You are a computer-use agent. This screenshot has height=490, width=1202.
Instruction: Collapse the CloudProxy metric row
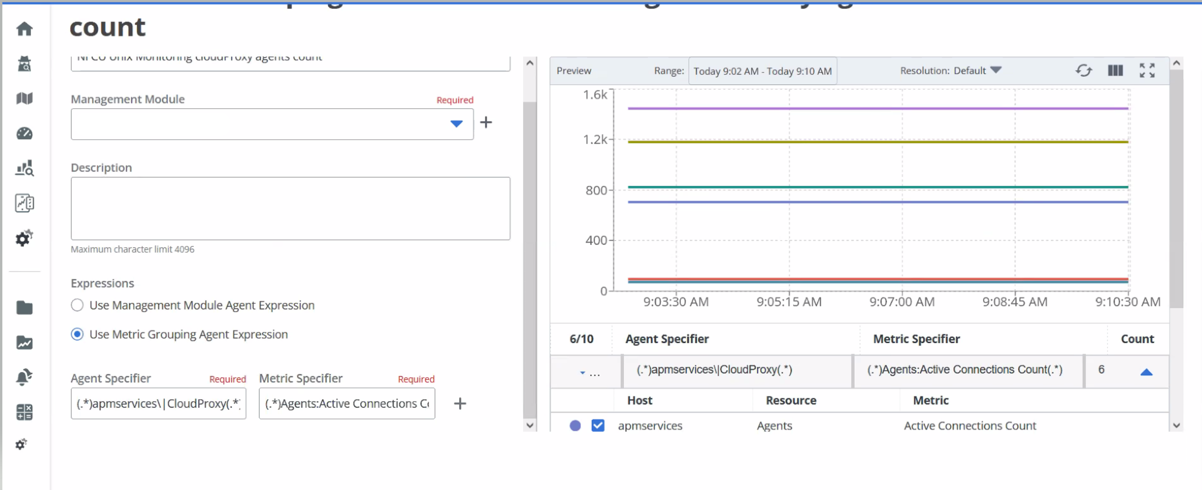(x=1146, y=372)
